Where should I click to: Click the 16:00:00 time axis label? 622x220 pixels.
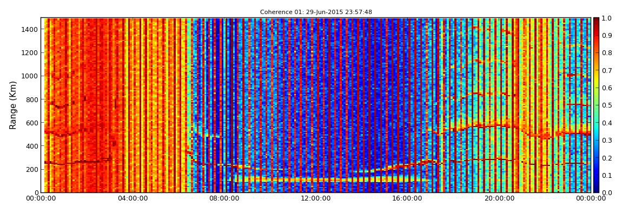[408, 198]
